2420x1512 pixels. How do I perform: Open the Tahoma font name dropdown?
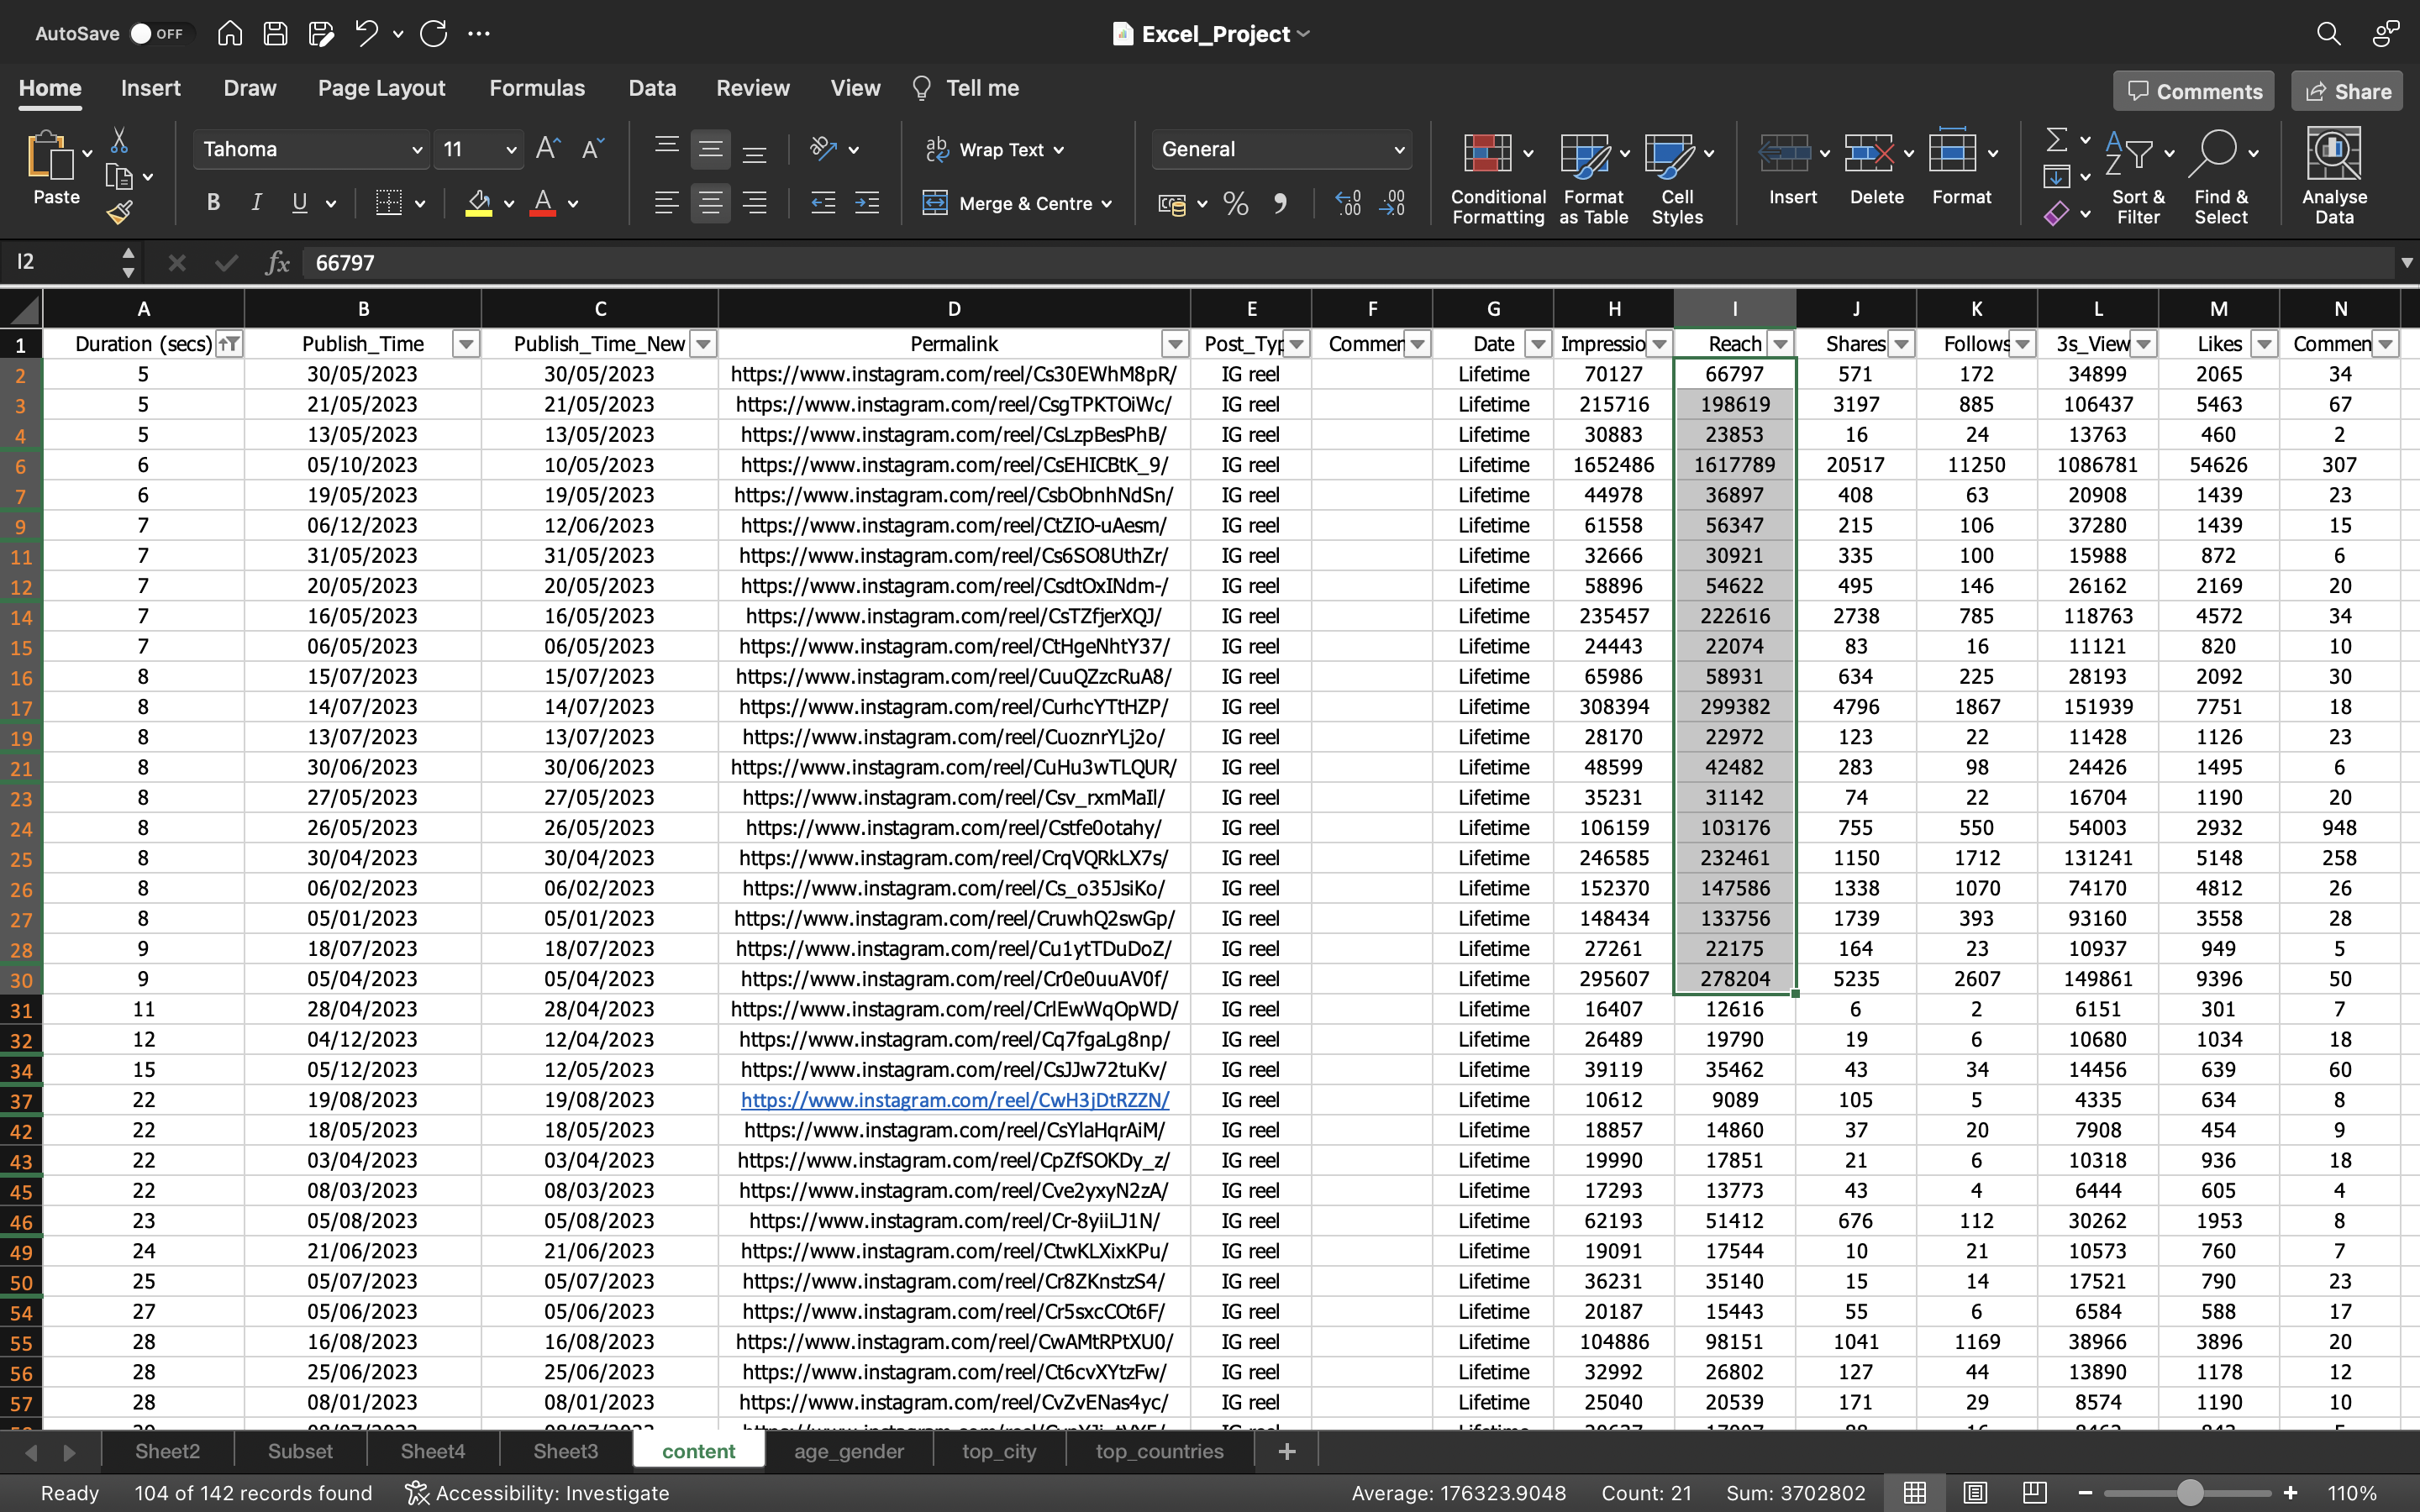(417, 150)
